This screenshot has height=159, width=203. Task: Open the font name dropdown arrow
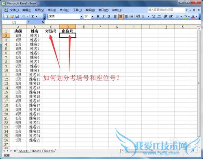click(81, 17)
